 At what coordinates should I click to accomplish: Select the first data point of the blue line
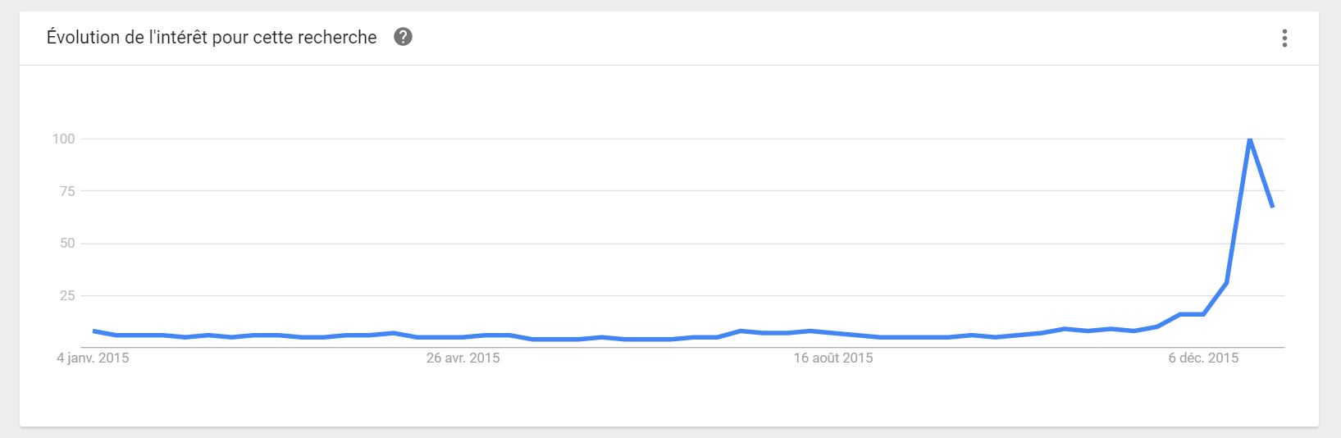(x=94, y=331)
